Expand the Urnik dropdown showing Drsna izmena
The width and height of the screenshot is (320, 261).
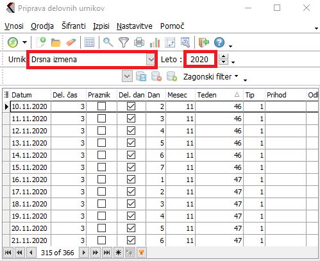tap(151, 59)
